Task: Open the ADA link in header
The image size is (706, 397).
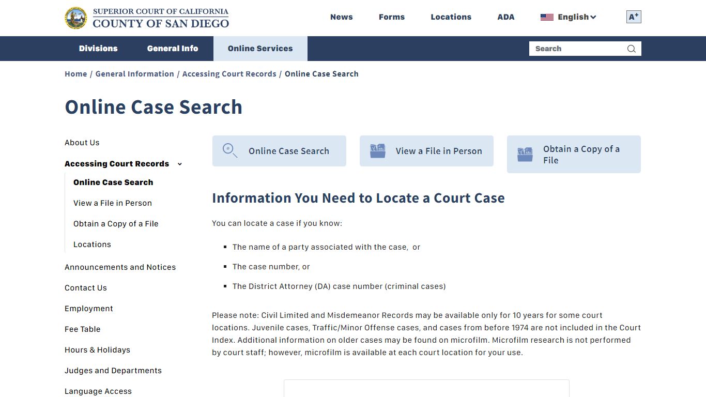Action: click(x=506, y=17)
